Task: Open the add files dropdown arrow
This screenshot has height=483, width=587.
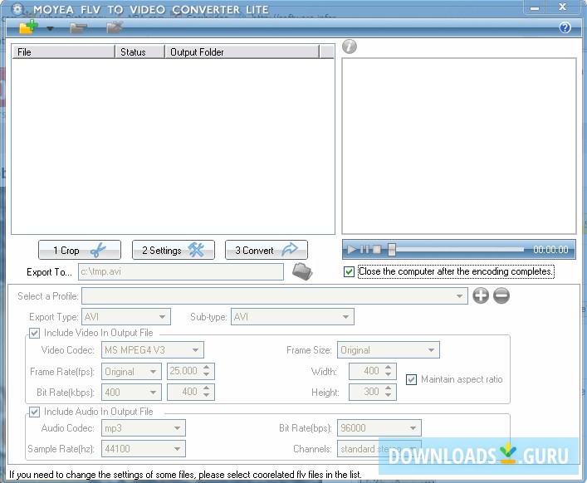Action: tap(50, 28)
